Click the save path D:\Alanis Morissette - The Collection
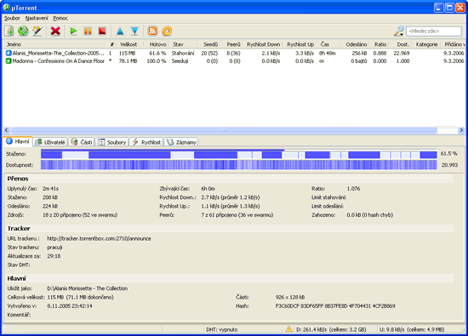 click(87, 288)
